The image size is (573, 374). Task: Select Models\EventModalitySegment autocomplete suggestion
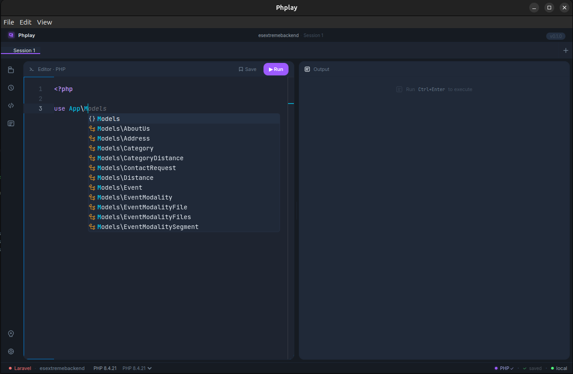pyautogui.click(x=184, y=227)
